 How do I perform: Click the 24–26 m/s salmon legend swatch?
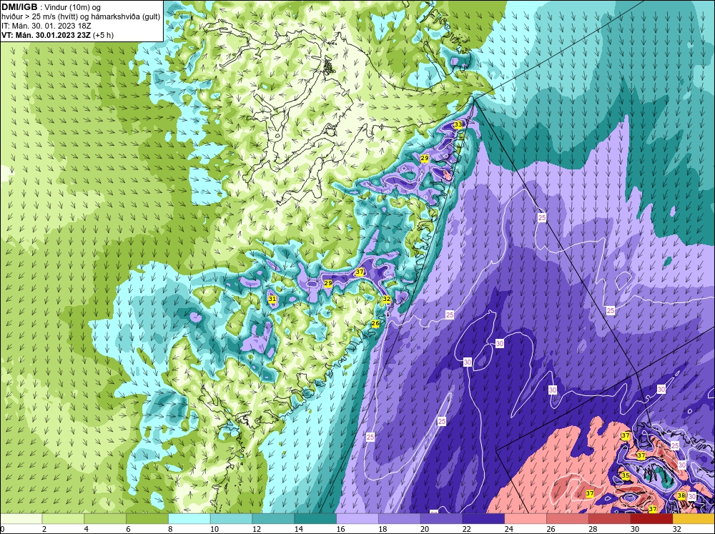pos(526,519)
